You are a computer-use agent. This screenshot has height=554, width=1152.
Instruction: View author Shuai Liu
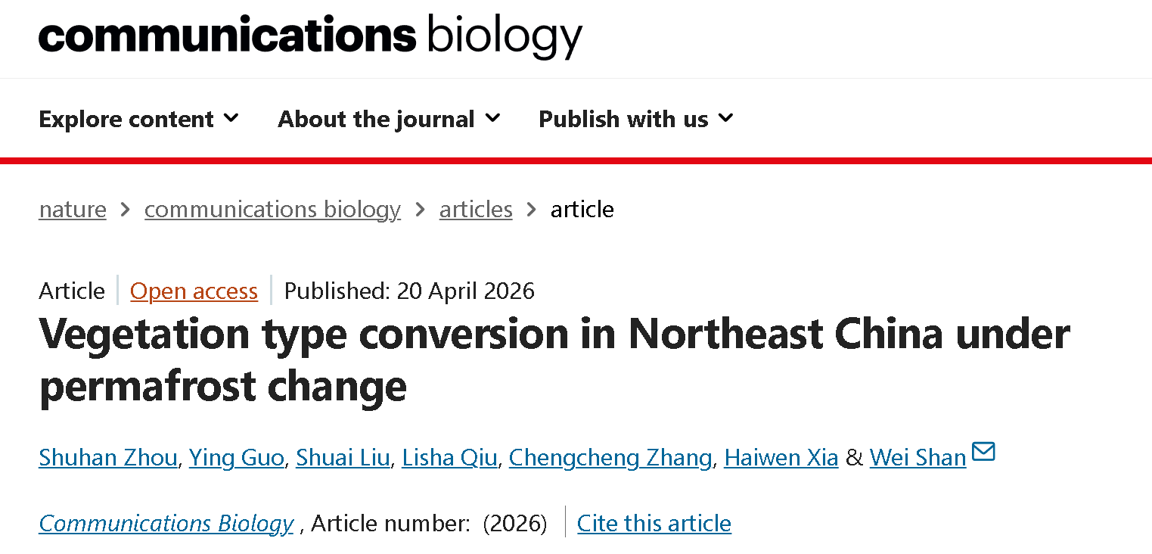tap(343, 457)
